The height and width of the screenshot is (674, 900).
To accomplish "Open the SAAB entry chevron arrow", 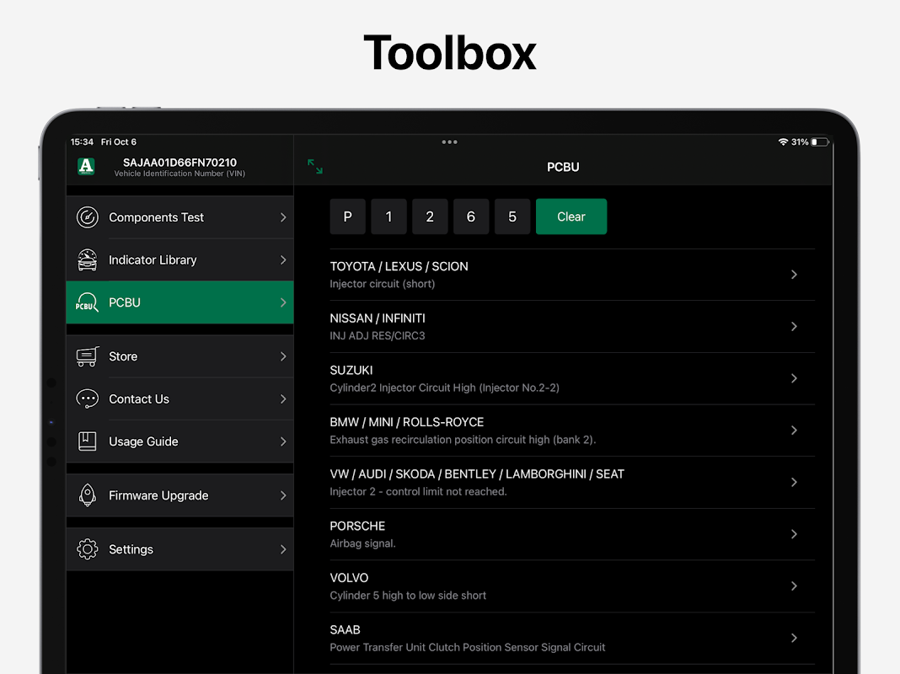I will tap(794, 638).
